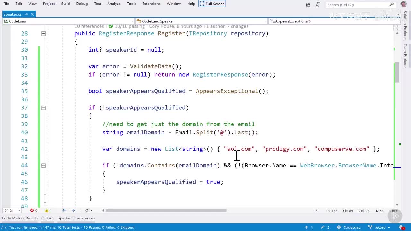Navigate backward with the left arrow
Screen dimensions: 411x231
coord(64,210)
